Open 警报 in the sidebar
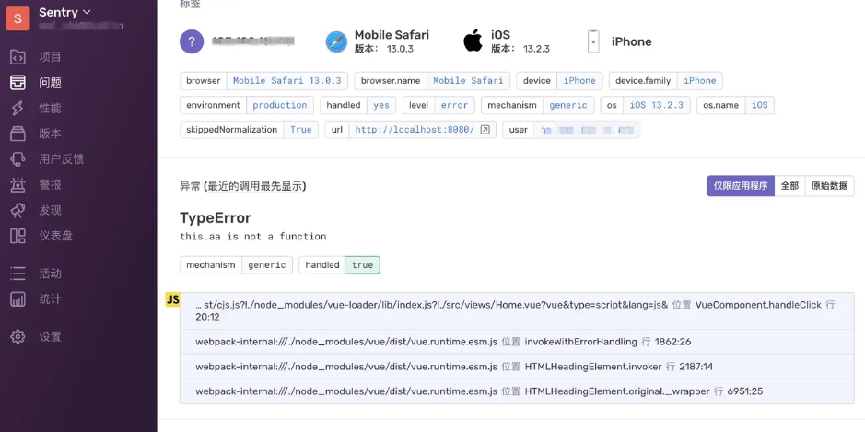 point(50,185)
